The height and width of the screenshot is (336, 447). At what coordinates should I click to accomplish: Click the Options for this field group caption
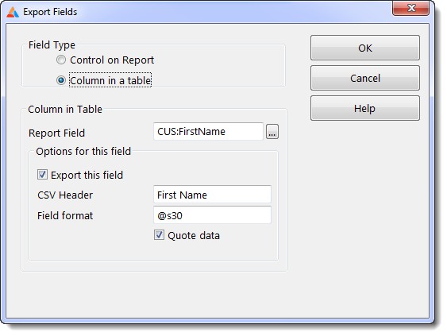83,152
